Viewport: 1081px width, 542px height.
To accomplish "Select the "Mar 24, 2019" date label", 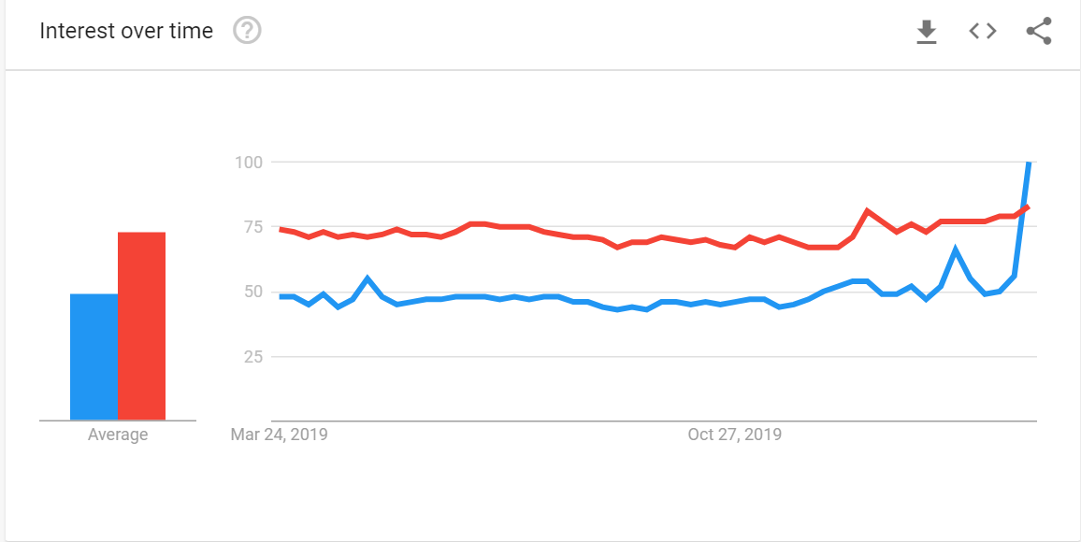I will coord(279,435).
